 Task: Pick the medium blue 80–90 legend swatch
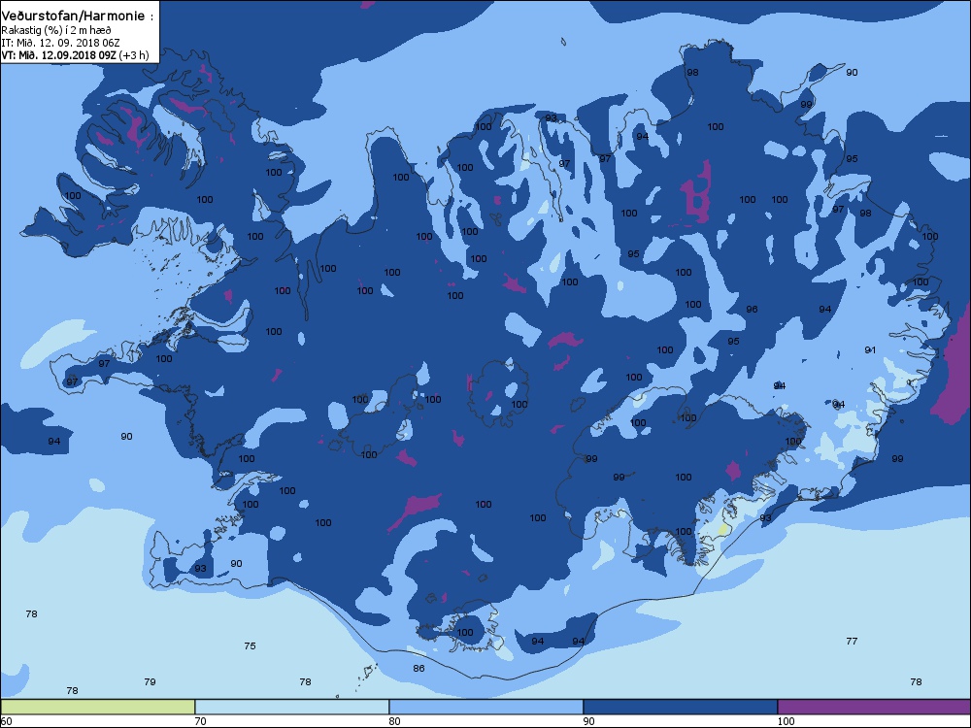[486, 707]
